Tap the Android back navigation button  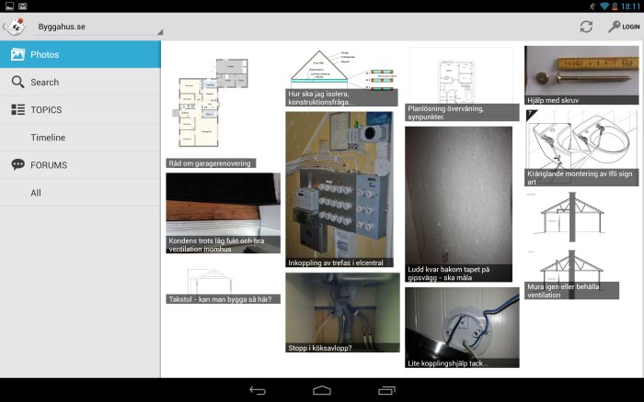tap(258, 390)
